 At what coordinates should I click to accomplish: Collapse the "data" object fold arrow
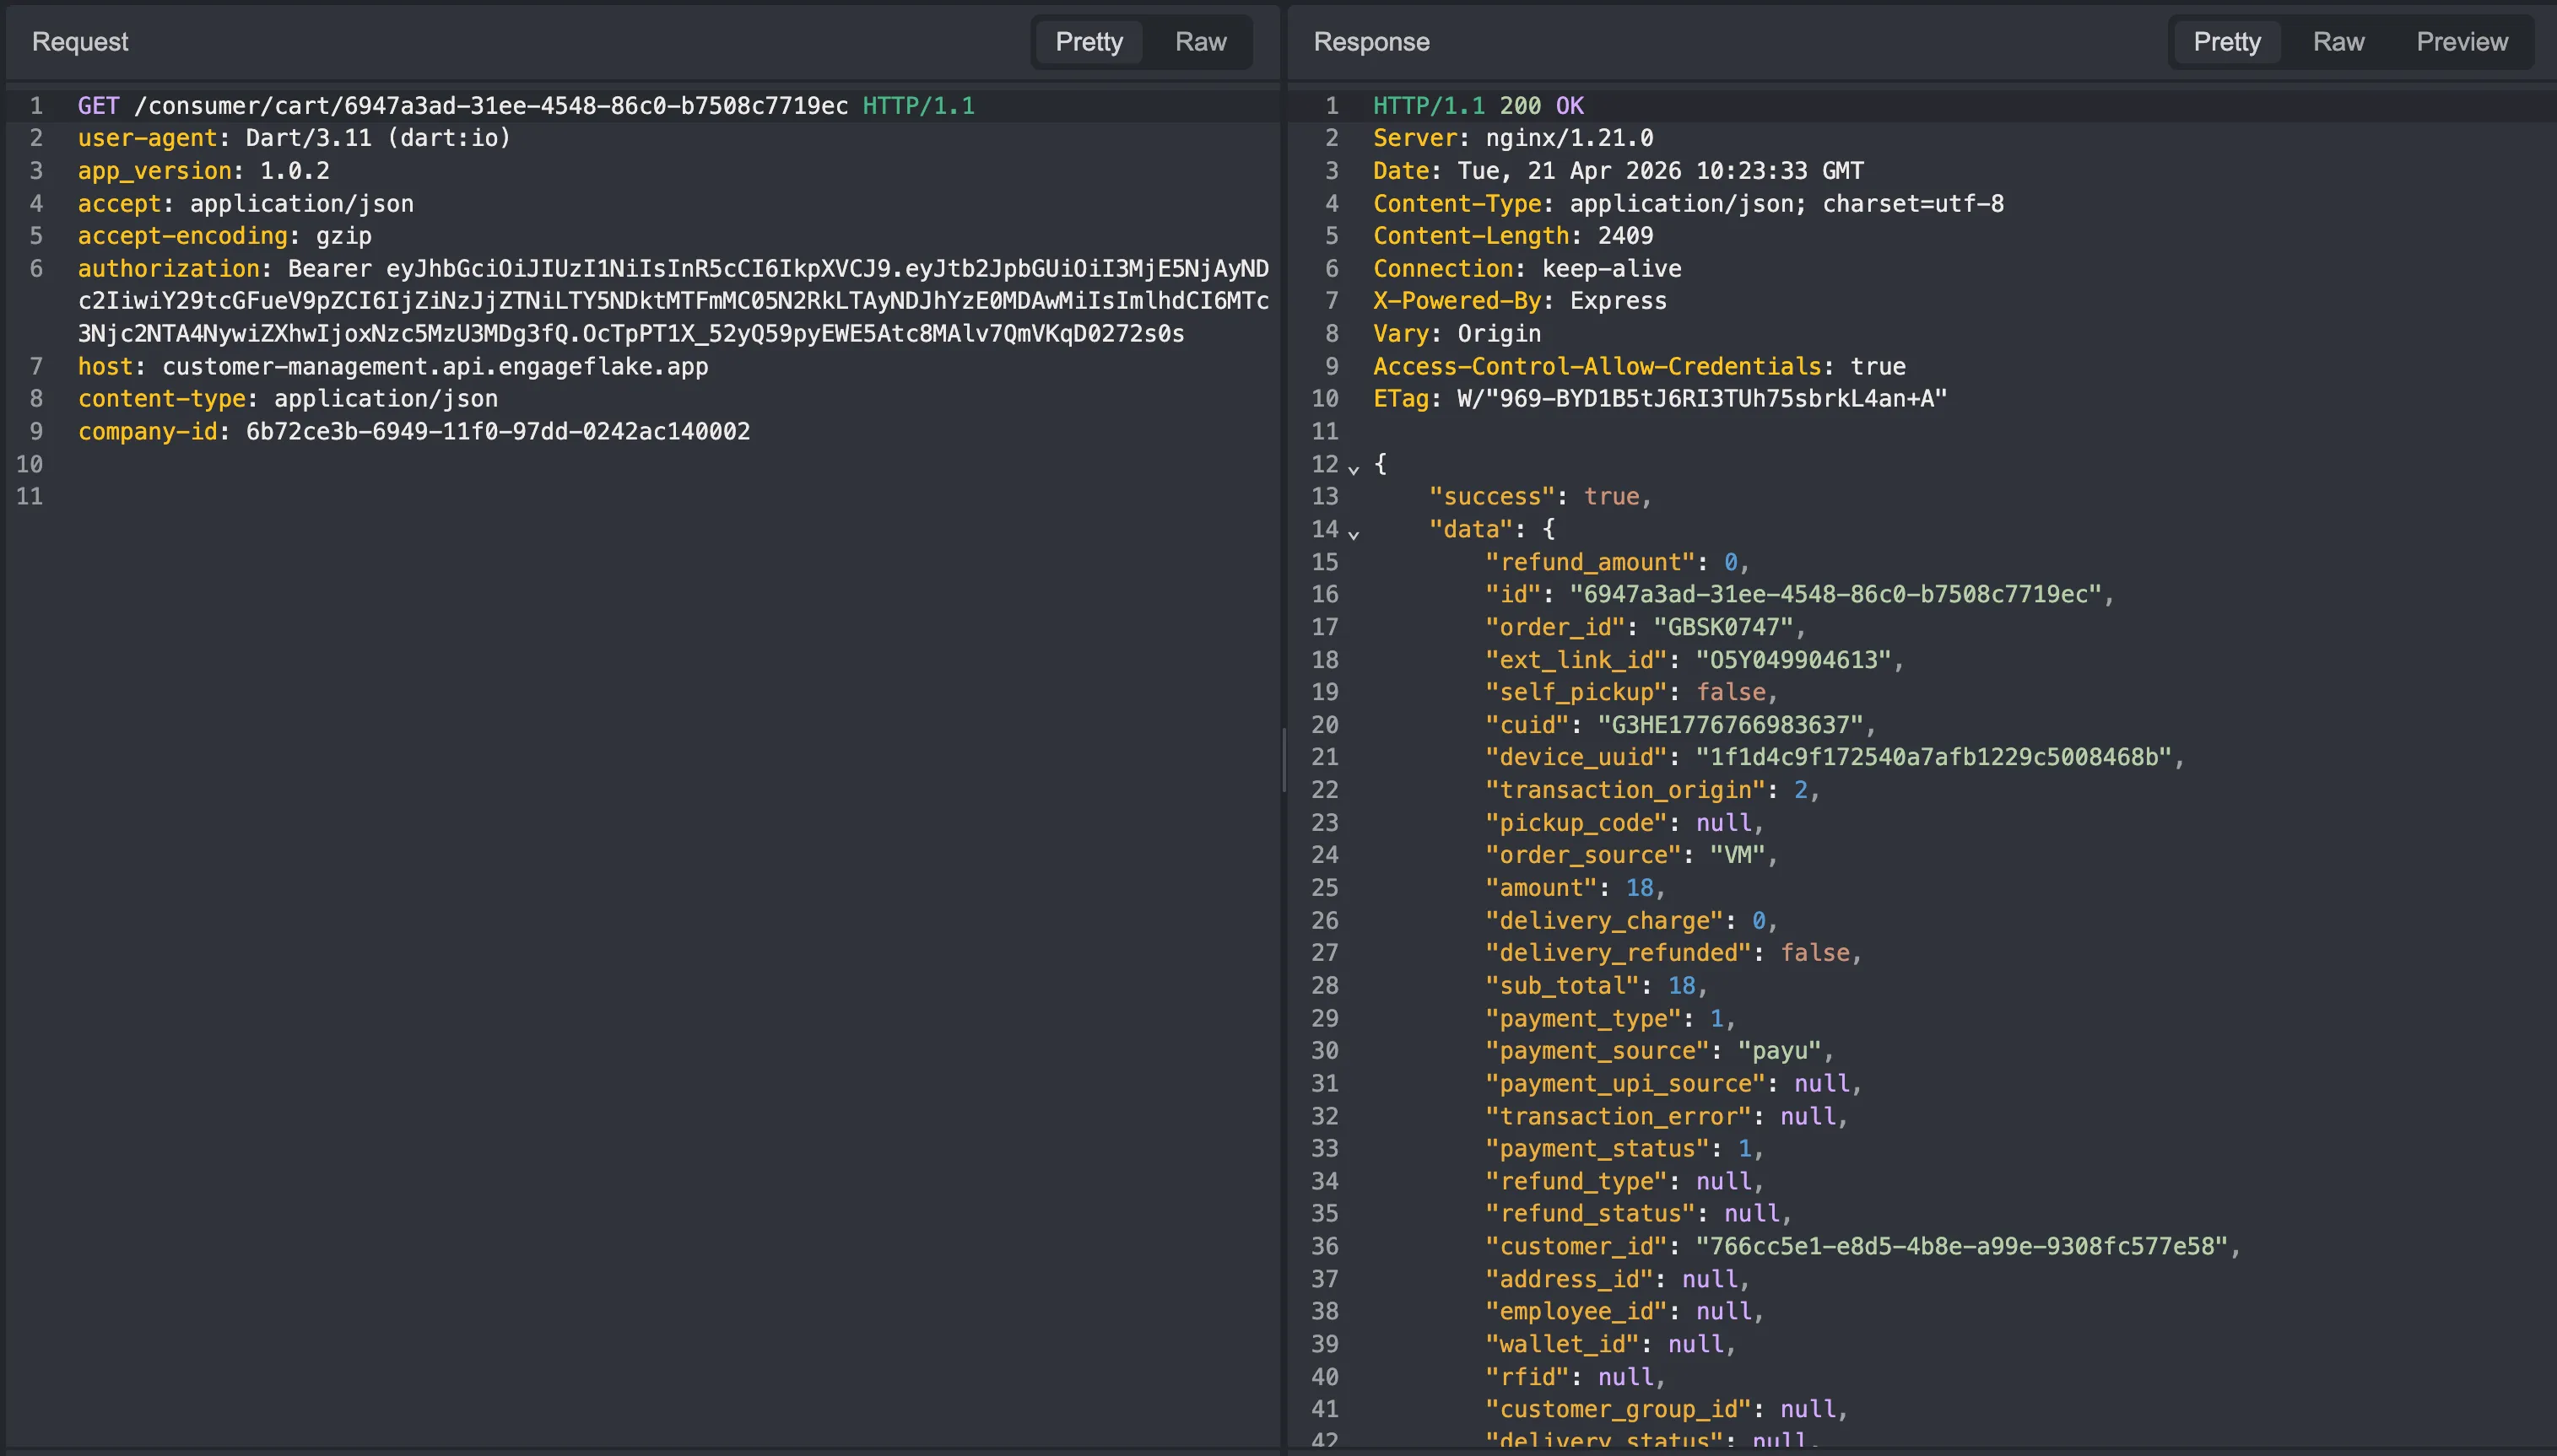click(1354, 533)
